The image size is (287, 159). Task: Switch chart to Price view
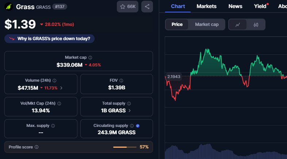pyautogui.click(x=177, y=24)
